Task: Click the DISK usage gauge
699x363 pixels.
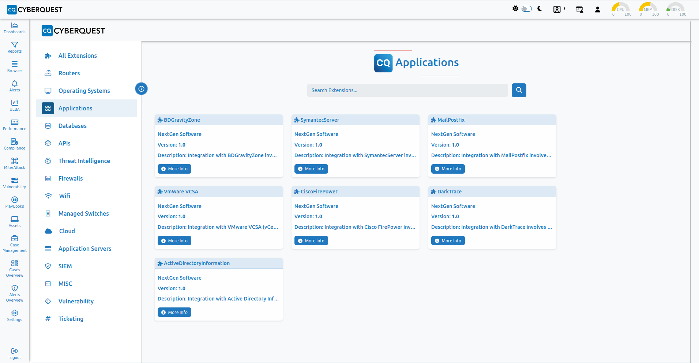Action: pyautogui.click(x=676, y=9)
